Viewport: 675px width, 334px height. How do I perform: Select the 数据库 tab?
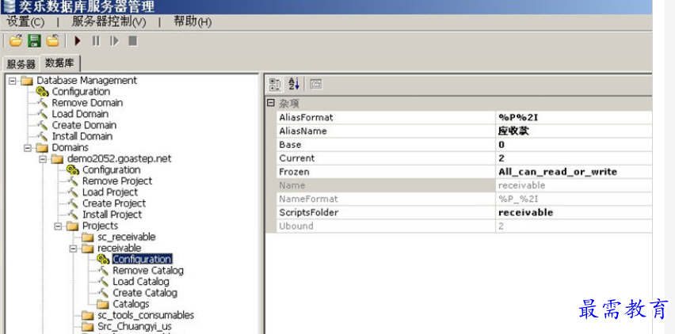(60, 63)
